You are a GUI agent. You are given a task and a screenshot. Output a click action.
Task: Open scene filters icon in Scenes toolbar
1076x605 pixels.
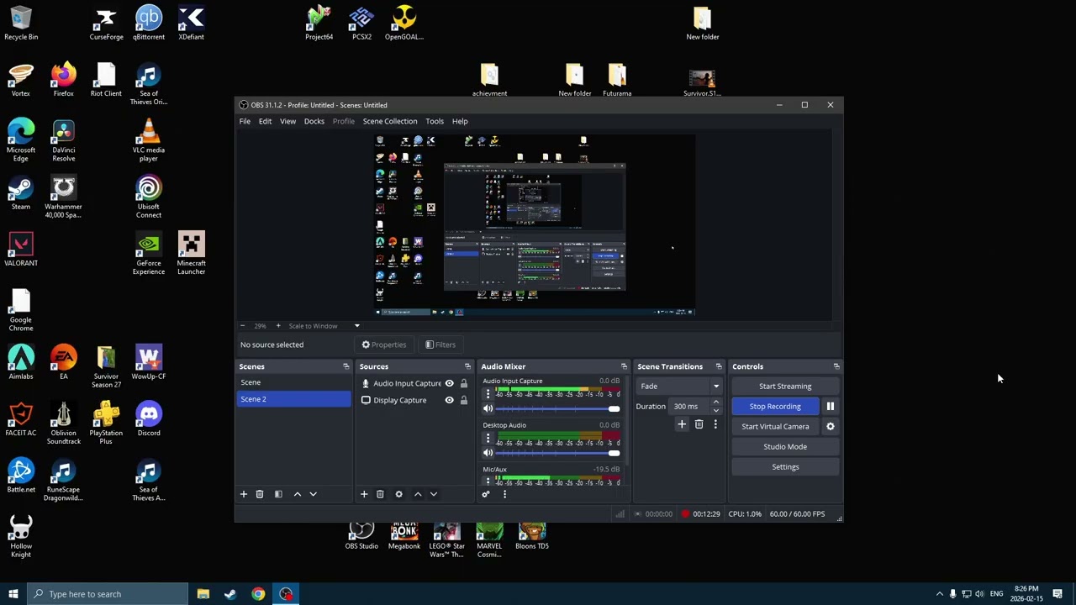click(278, 494)
